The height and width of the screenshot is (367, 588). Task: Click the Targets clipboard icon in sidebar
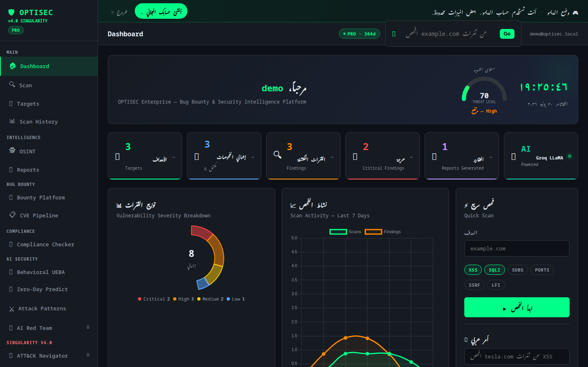(x=11, y=104)
